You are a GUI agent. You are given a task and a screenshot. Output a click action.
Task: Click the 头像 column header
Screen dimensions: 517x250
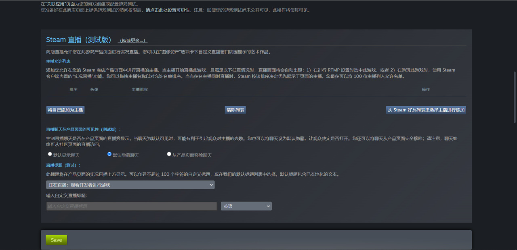coord(94,89)
